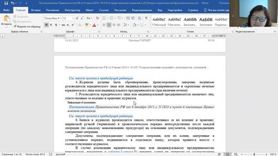278x156 pixels.
Task: Switch to the Конструктор tab
Action: pos(73,10)
